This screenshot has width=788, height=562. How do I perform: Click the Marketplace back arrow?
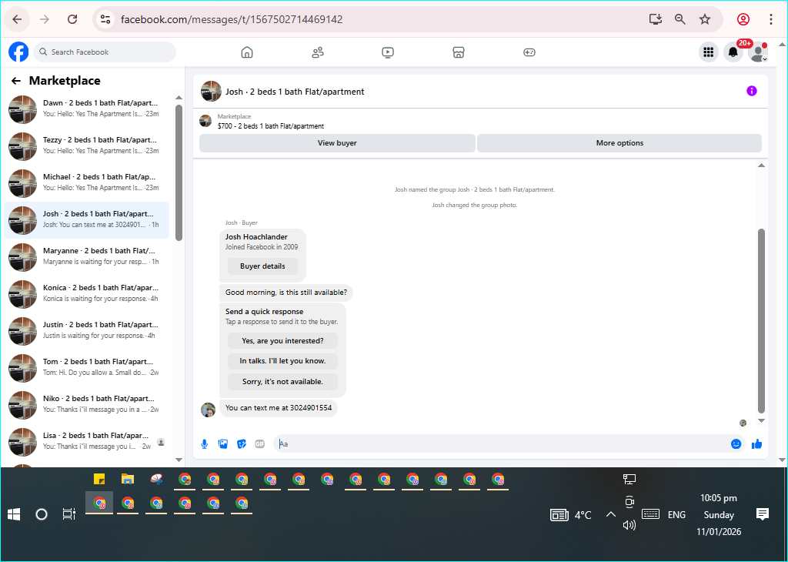[16, 80]
